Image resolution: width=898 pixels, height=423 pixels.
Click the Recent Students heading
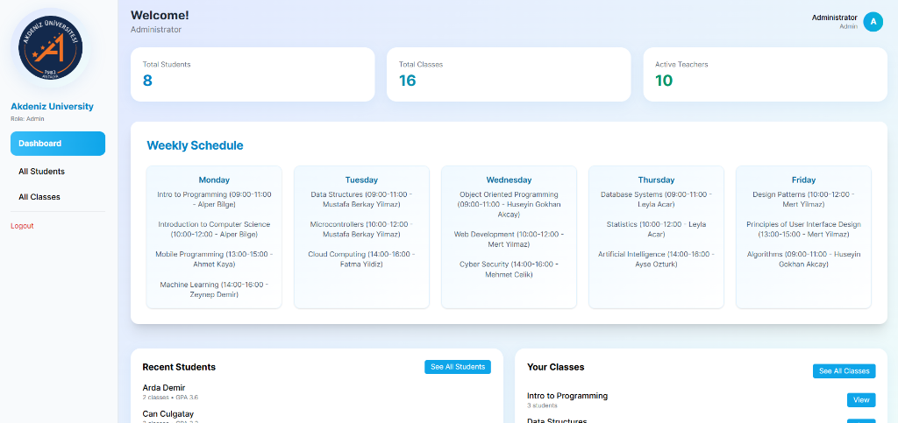(179, 367)
